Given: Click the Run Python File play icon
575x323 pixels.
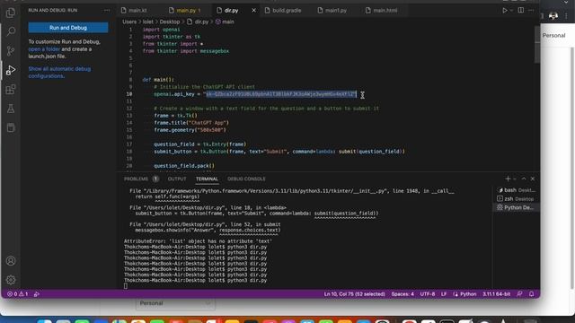Looking at the screenshot, I should point(505,10).
